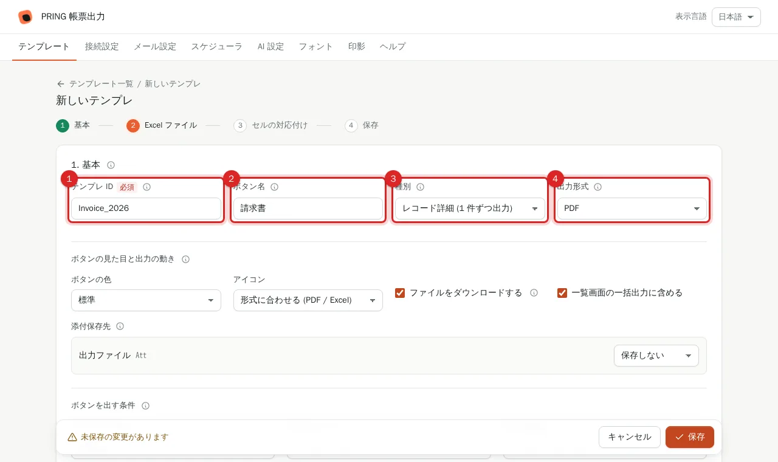Open the メール設定 tab
Image resolution: width=778 pixels, height=462 pixels.
pyautogui.click(x=155, y=47)
